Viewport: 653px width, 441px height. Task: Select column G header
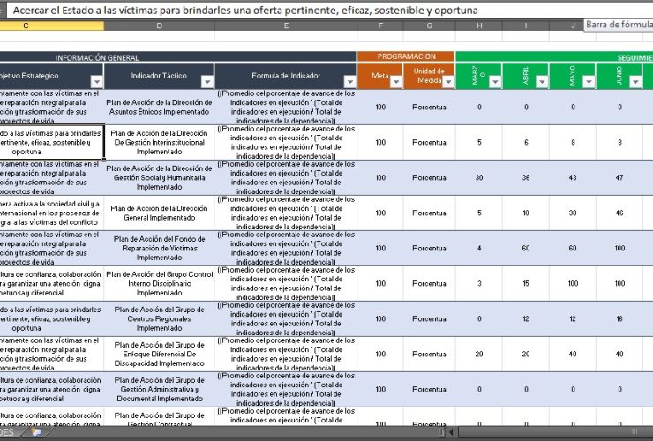[x=430, y=26]
